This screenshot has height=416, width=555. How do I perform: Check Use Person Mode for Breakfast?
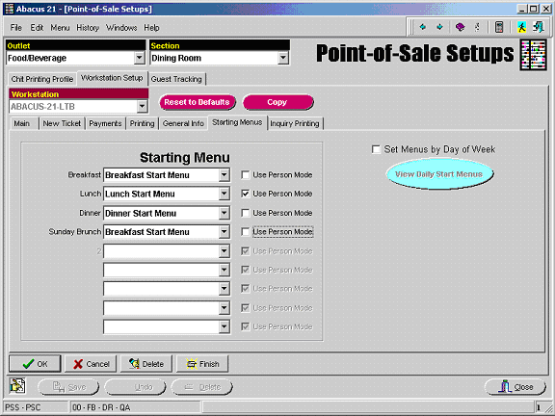click(246, 174)
